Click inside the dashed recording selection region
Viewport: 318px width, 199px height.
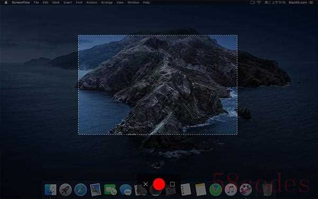pyautogui.click(x=157, y=85)
